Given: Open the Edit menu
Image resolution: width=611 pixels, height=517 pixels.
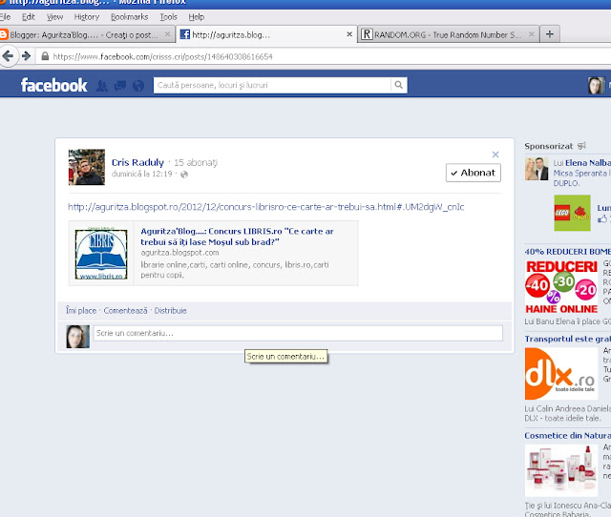Looking at the screenshot, I should (x=29, y=17).
